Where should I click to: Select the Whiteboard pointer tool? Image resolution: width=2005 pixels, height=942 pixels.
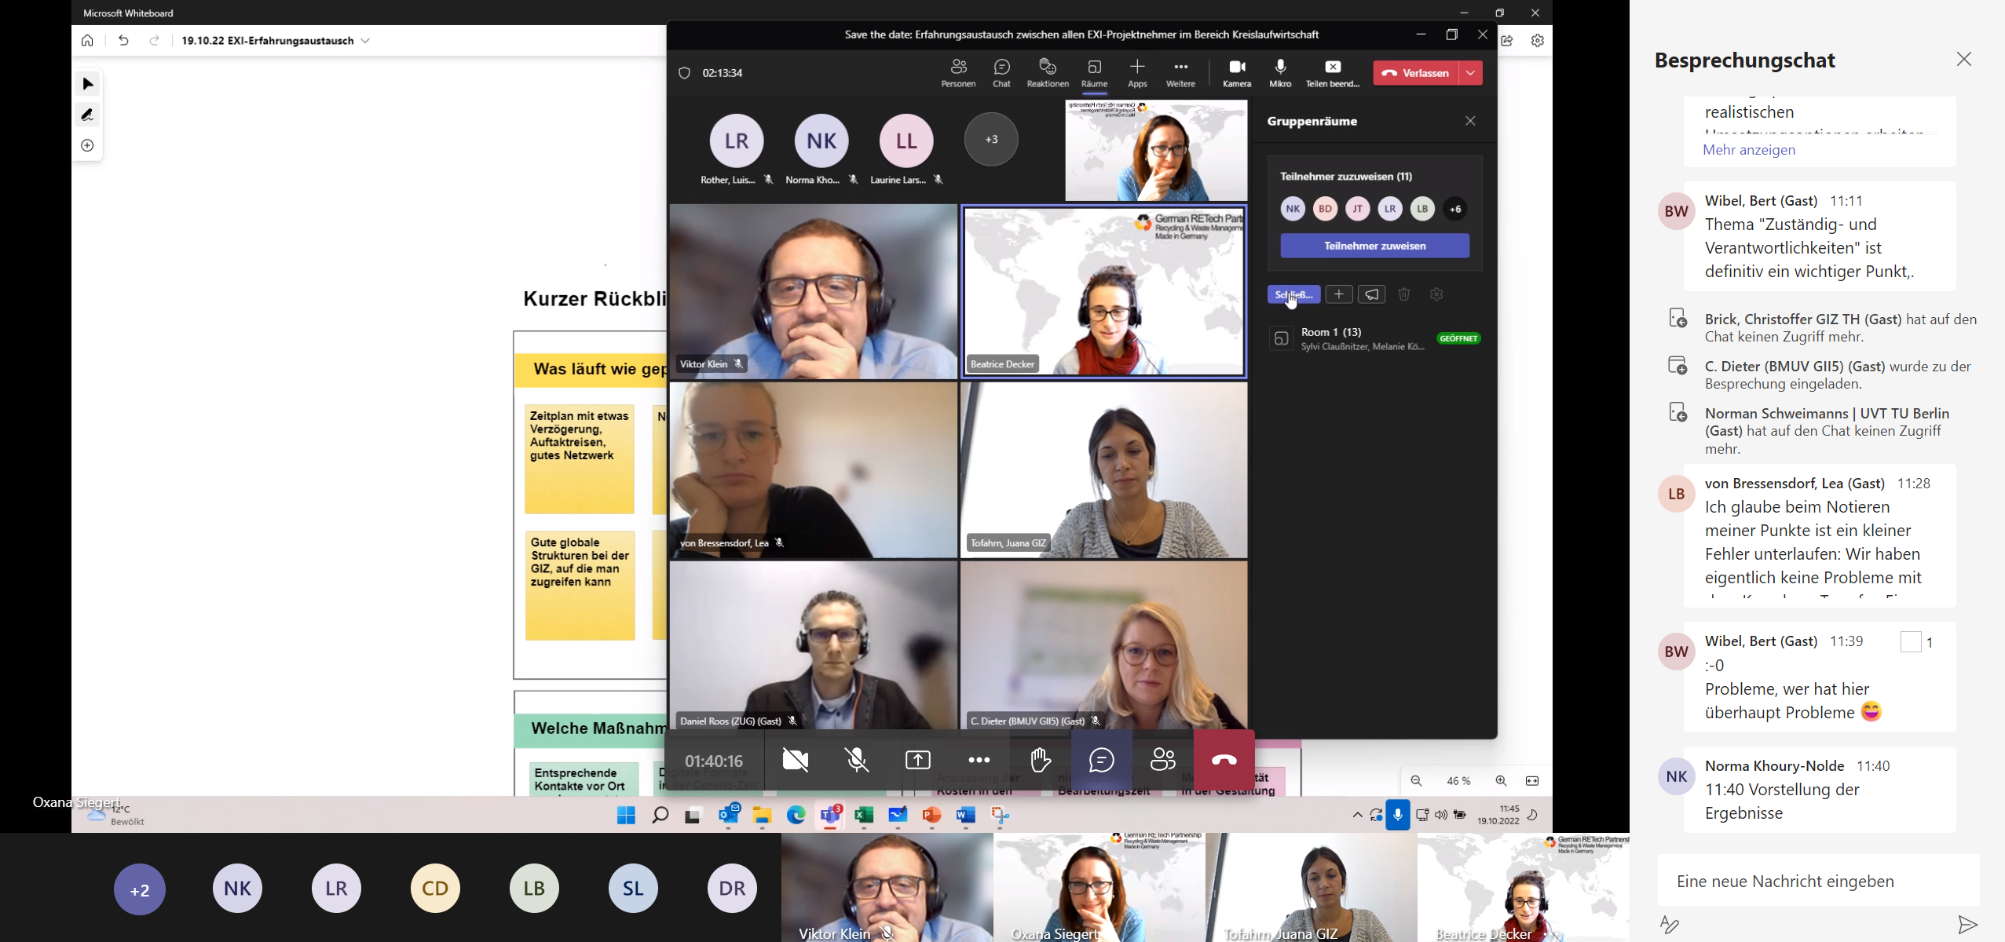[x=88, y=84]
